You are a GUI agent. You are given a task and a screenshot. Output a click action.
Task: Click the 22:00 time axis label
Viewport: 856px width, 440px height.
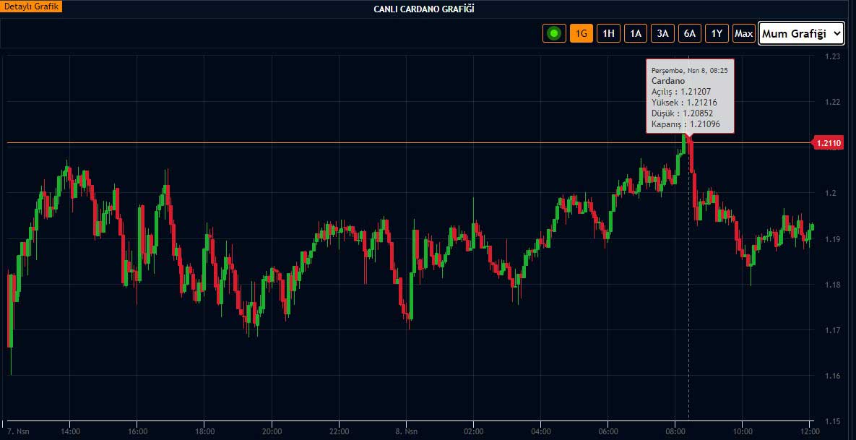pyautogui.click(x=339, y=431)
